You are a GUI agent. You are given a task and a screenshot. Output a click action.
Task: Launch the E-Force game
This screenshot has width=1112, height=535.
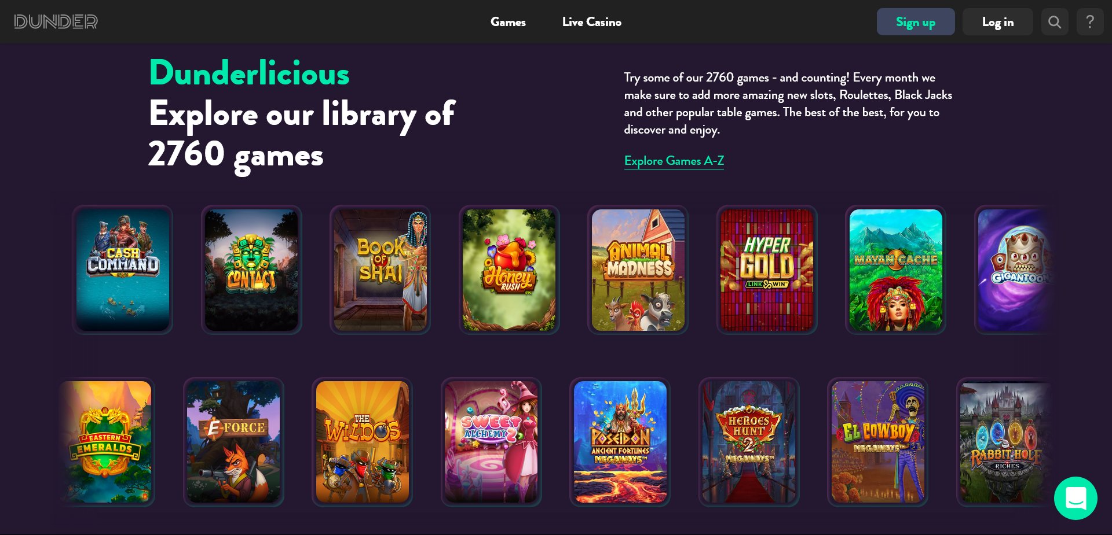(x=233, y=442)
